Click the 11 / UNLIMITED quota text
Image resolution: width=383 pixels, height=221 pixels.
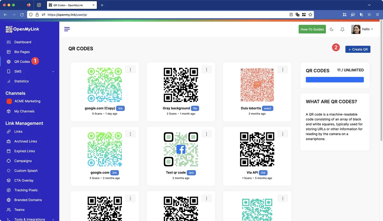350,70
